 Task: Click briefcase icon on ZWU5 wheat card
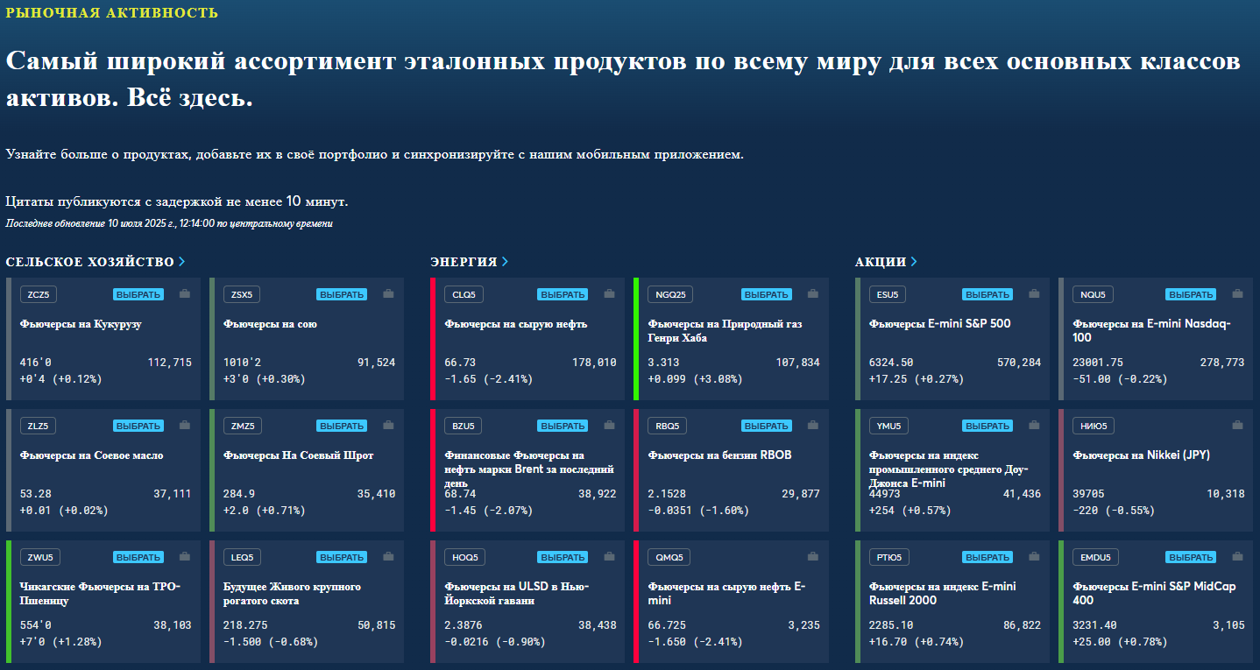[x=184, y=557]
